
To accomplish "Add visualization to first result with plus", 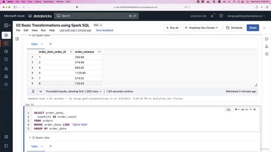I will [51, 44].
